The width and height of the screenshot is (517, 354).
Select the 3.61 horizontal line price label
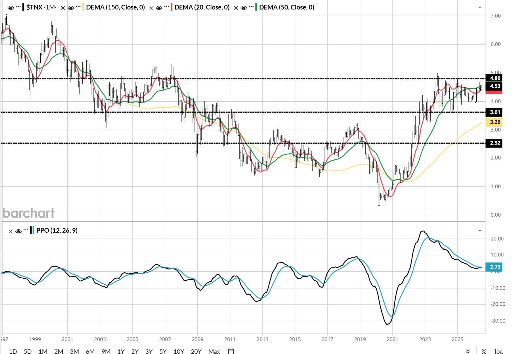pyautogui.click(x=494, y=112)
